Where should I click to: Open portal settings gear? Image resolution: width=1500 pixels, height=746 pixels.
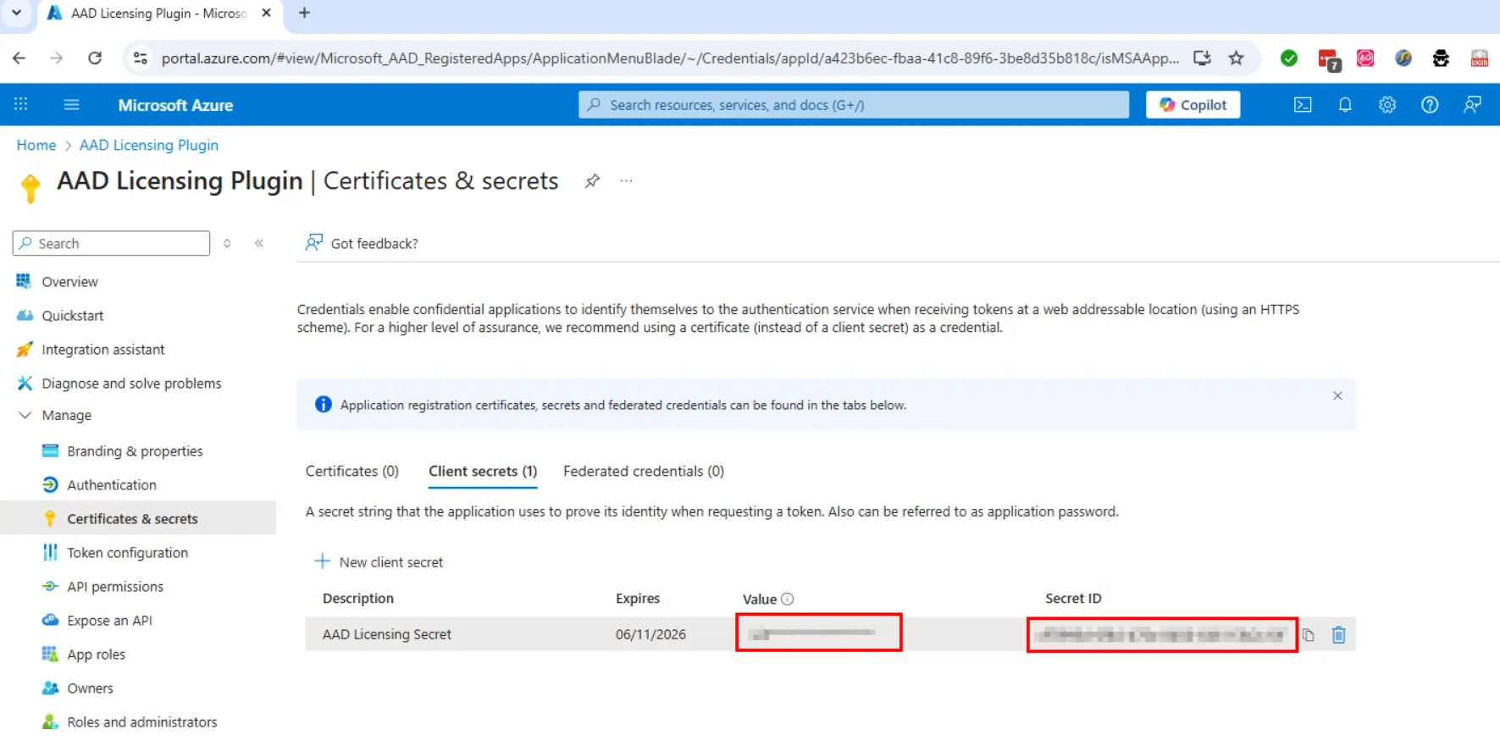point(1387,105)
